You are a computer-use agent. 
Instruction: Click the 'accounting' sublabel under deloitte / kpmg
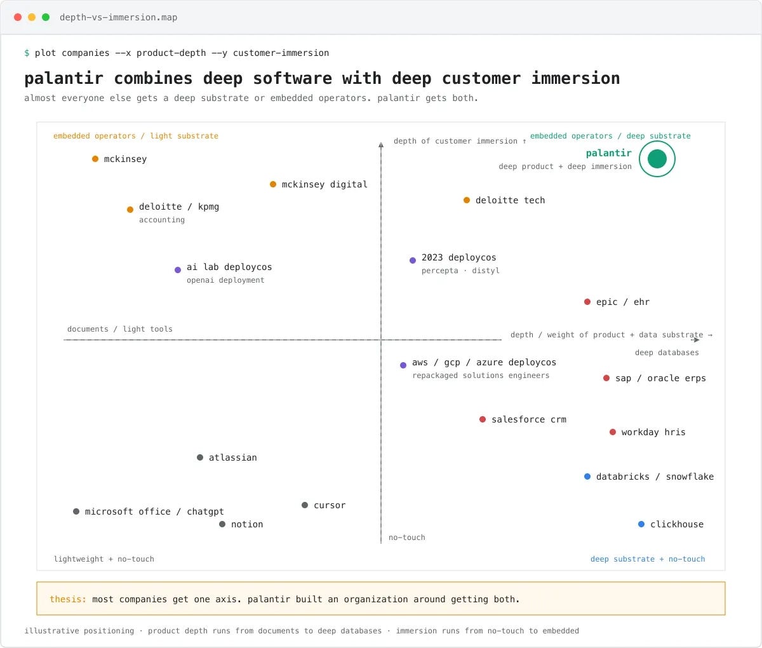point(162,220)
